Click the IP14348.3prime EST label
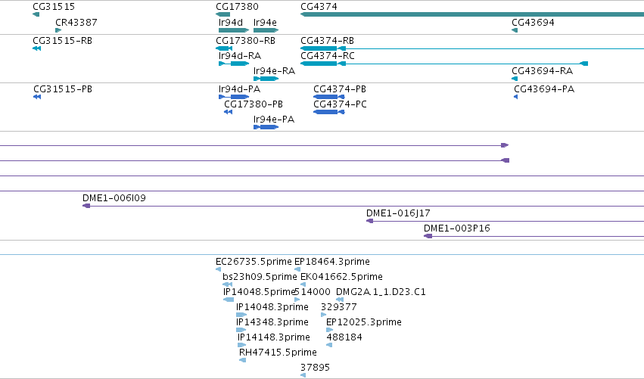 click(272, 322)
